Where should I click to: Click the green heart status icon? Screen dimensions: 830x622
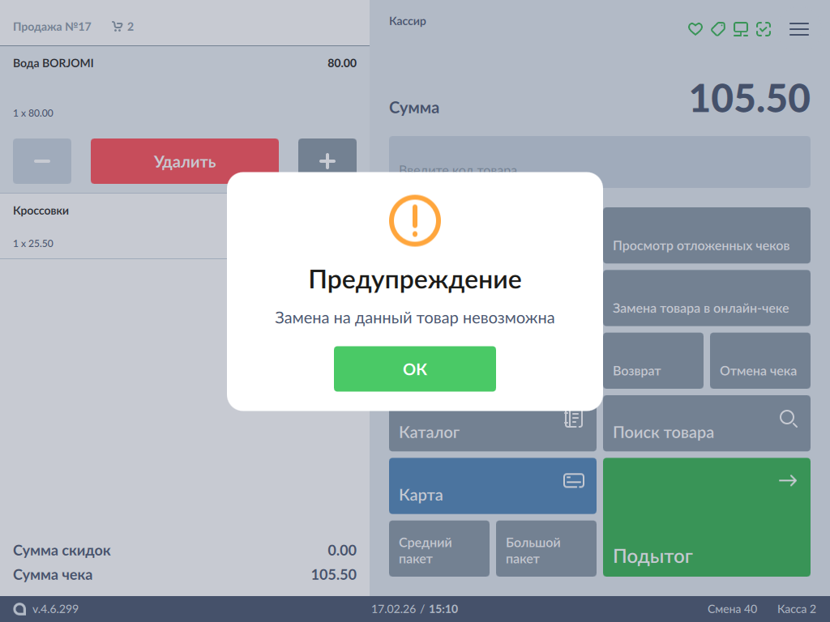tap(695, 29)
